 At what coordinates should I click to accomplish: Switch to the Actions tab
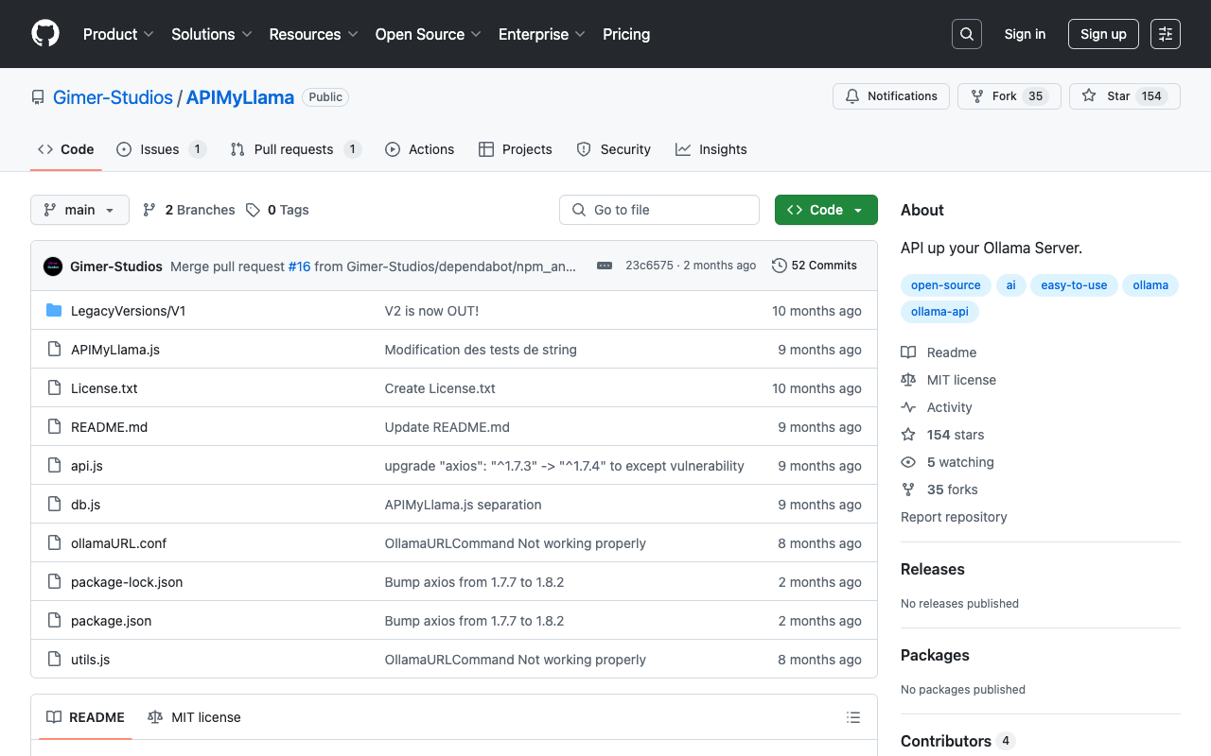tap(420, 149)
